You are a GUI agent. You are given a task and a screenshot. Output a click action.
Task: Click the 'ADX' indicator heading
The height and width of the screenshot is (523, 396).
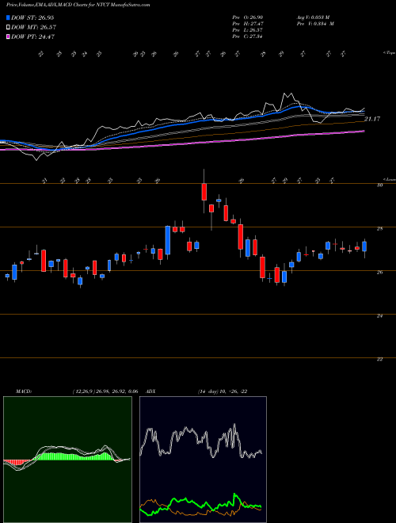point(151,391)
